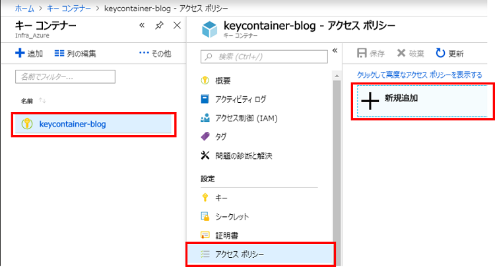Pin the キー コンテナー blade

[x=160, y=25]
